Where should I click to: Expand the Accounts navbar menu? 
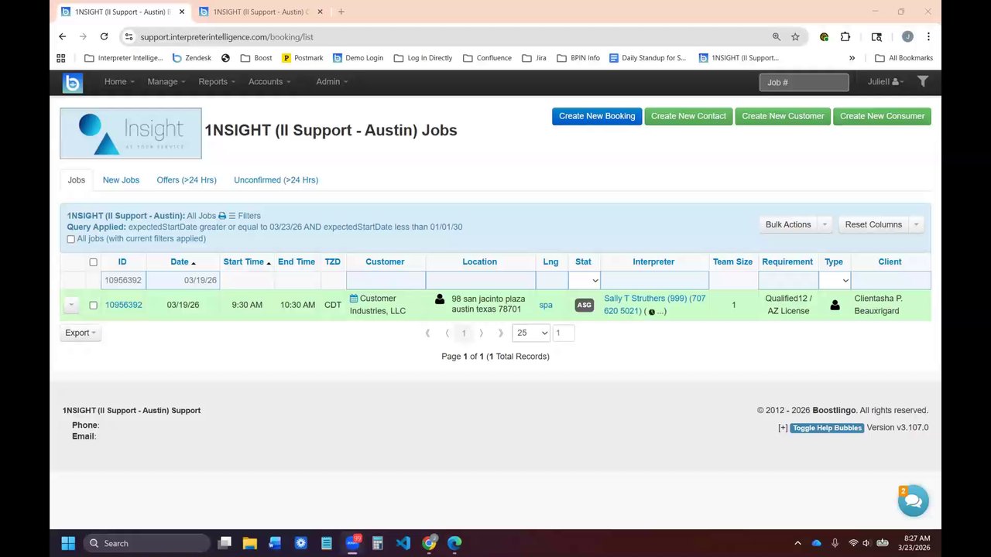click(x=269, y=82)
